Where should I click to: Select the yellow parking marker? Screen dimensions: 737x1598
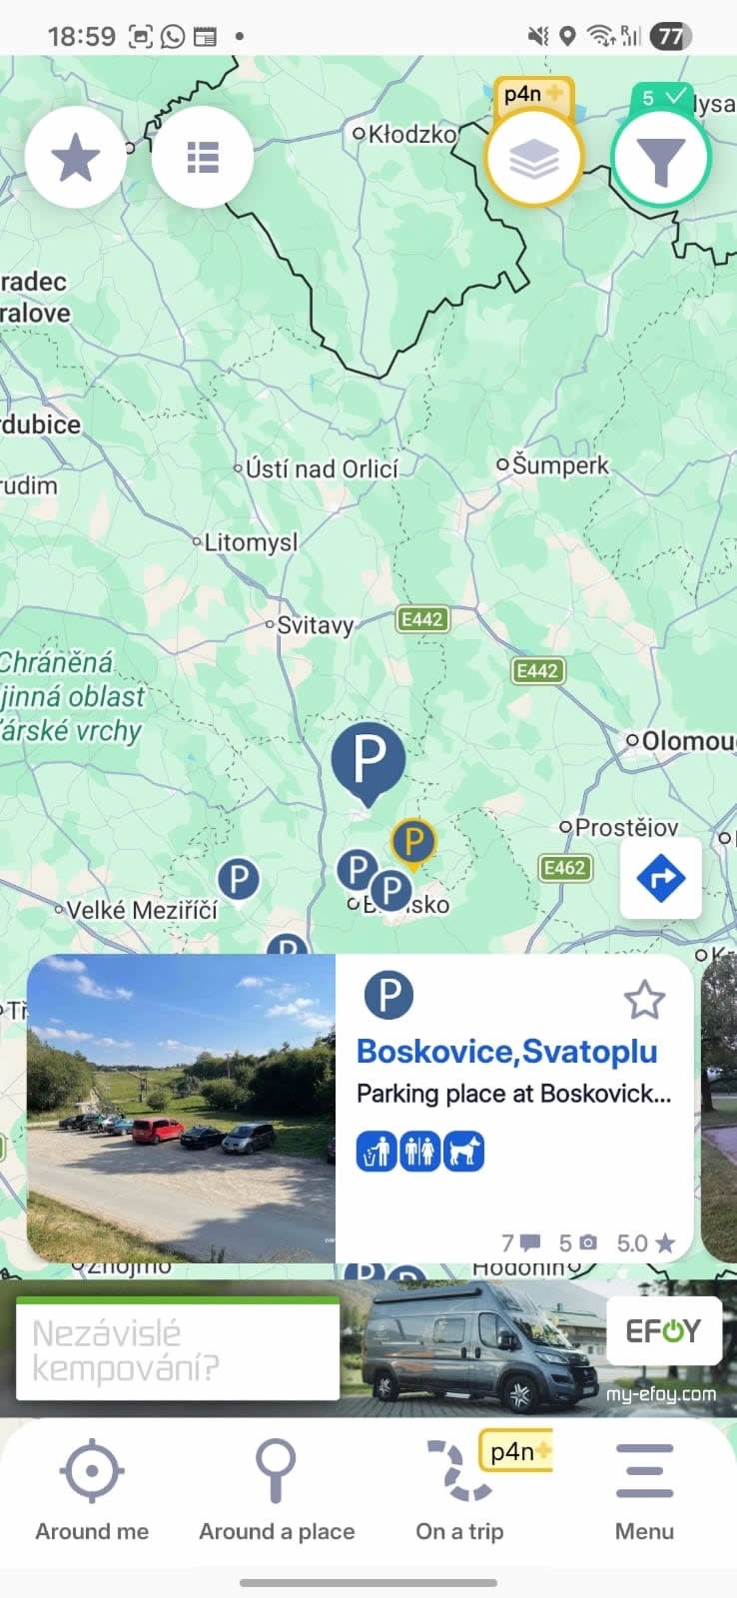tap(412, 844)
